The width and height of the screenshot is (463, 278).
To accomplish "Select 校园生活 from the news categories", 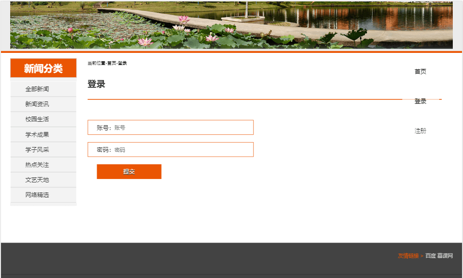I will pos(37,119).
